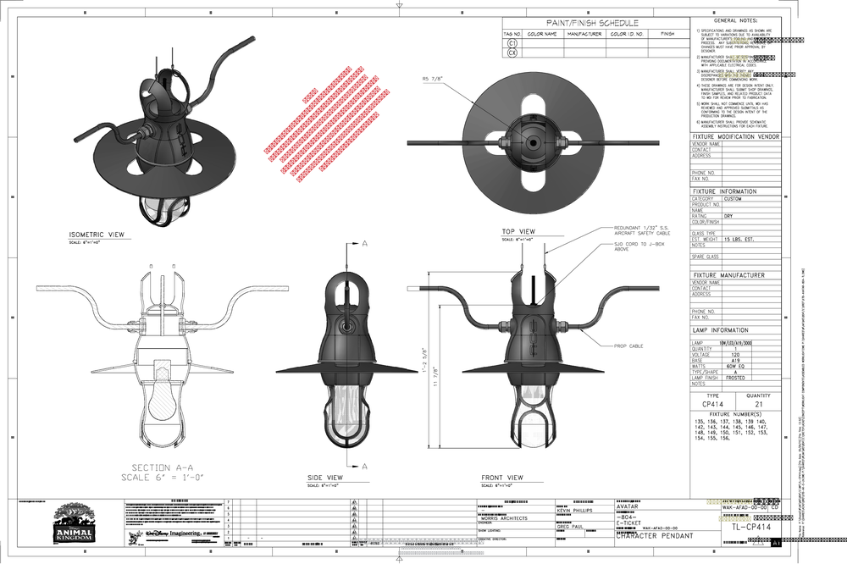Image resolution: width=847 pixels, height=564 pixels.
Task: Click the CREATIVE DIRECTOR field label
Action: coord(493,539)
